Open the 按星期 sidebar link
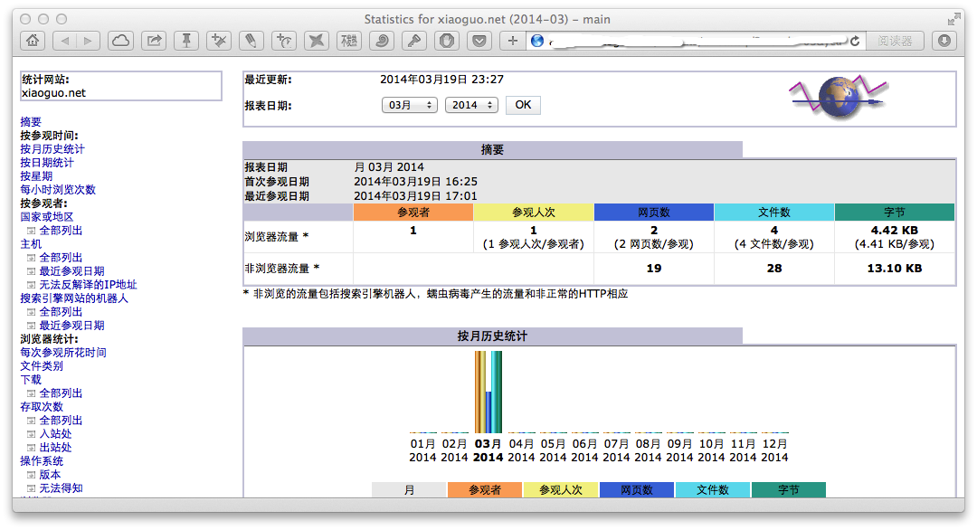Viewport: 977px width, 530px height. 36,176
